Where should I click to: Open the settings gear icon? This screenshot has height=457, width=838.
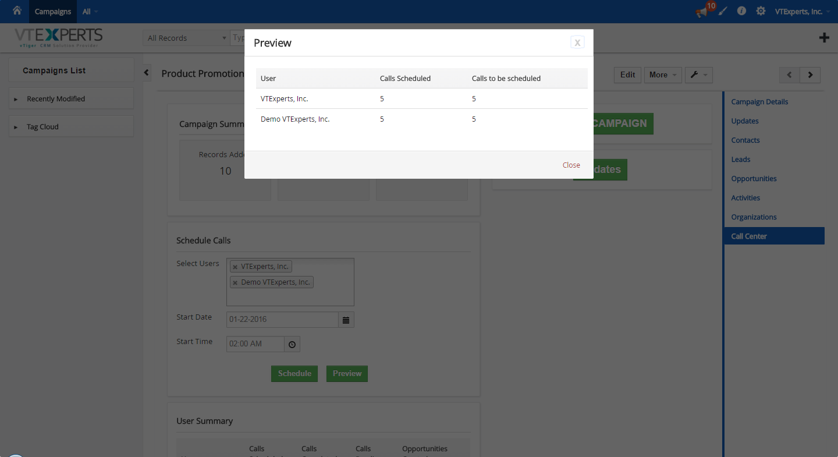tap(761, 11)
